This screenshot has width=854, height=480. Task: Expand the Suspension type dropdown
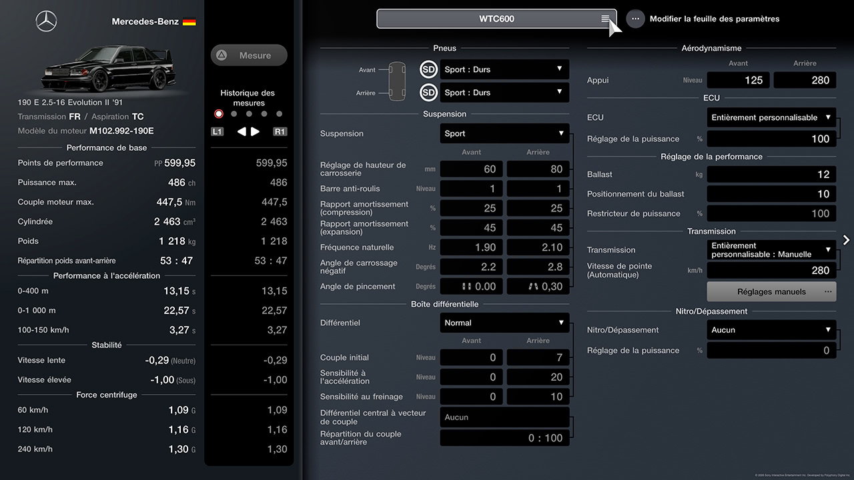point(505,133)
